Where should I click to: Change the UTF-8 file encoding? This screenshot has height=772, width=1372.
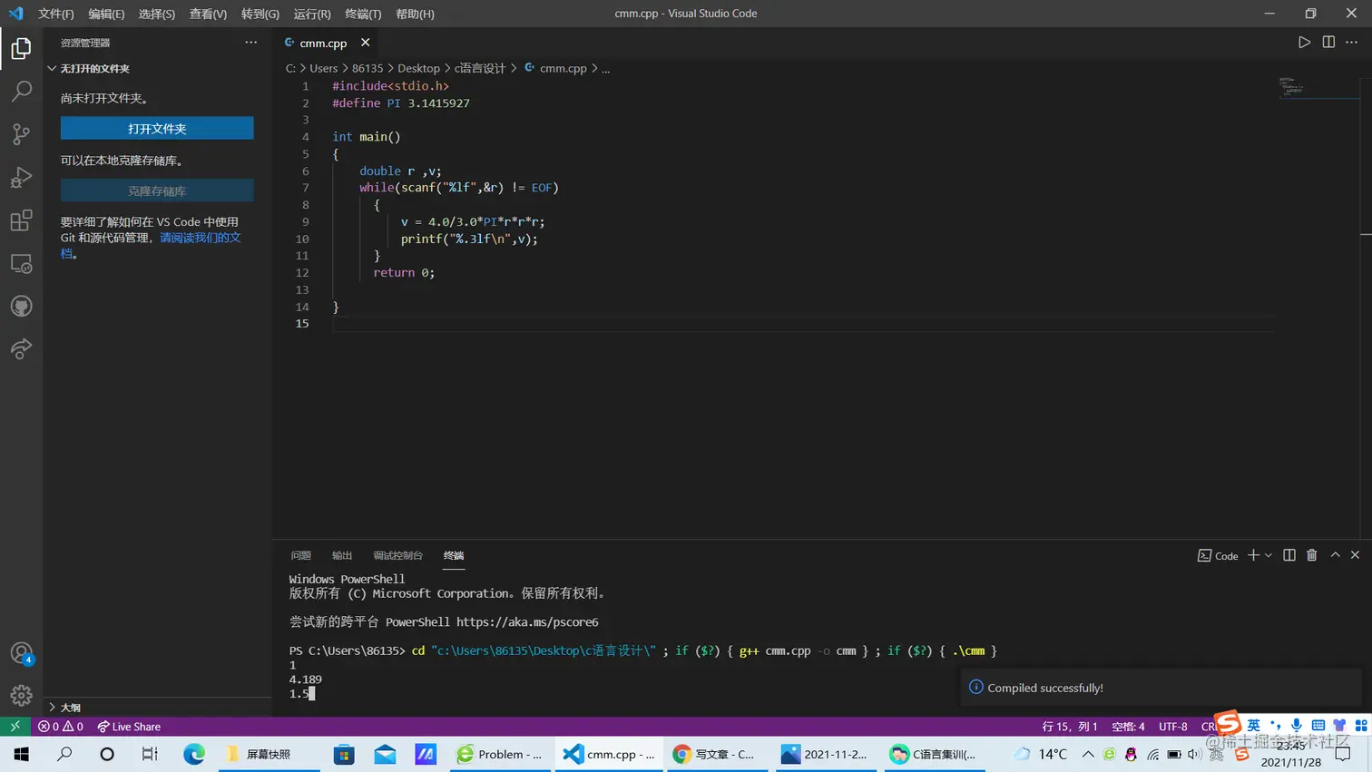[1172, 727]
